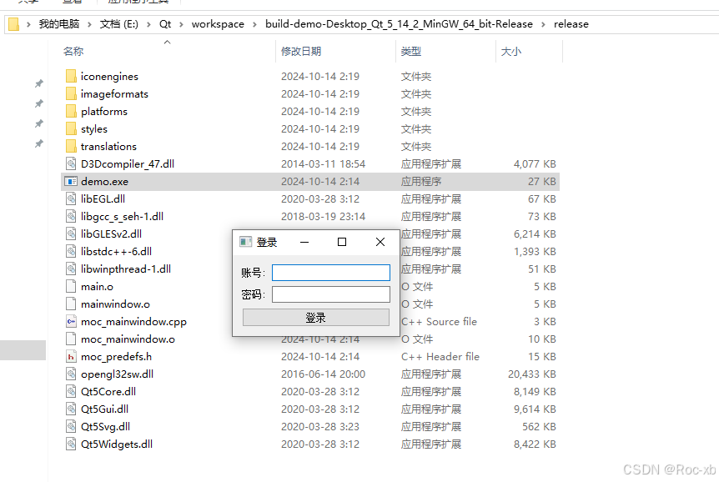Image resolution: width=719 pixels, height=482 pixels.
Task: Expand the chevron after 我的电脑 in the address bar
Action: click(x=89, y=24)
